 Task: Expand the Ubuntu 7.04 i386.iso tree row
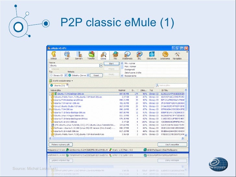50,110
